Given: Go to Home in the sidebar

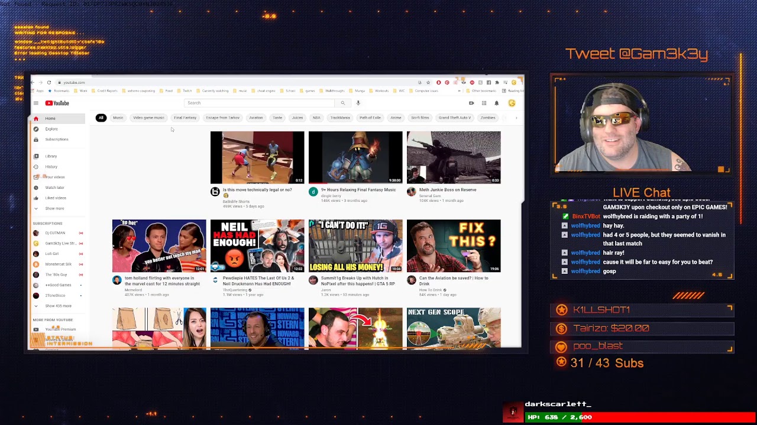Looking at the screenshot, I should point(59,119).
